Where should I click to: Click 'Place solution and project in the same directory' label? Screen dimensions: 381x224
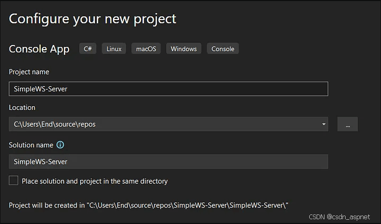coord(95,181)
